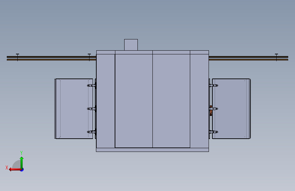This screenshot has height=191, width=295.
Task: Pick the far-right T-shaped rail hanger
Action: [276, 57]
